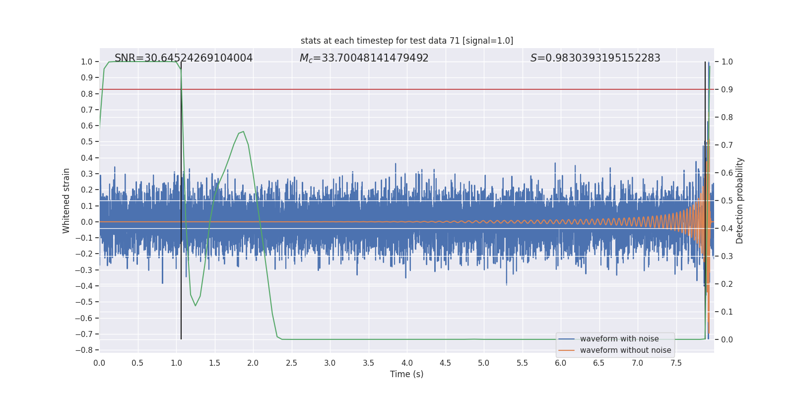
Task: Select the 'Time (s)' x-axis label
Action: (406, 374)
